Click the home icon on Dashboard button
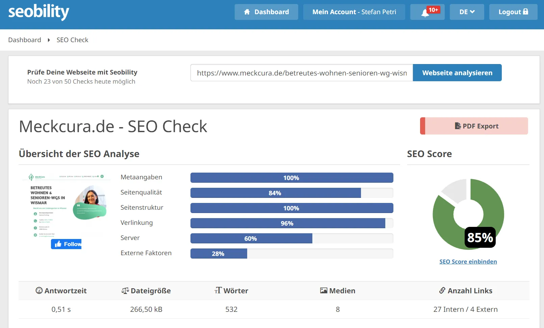 pos(247,12)
